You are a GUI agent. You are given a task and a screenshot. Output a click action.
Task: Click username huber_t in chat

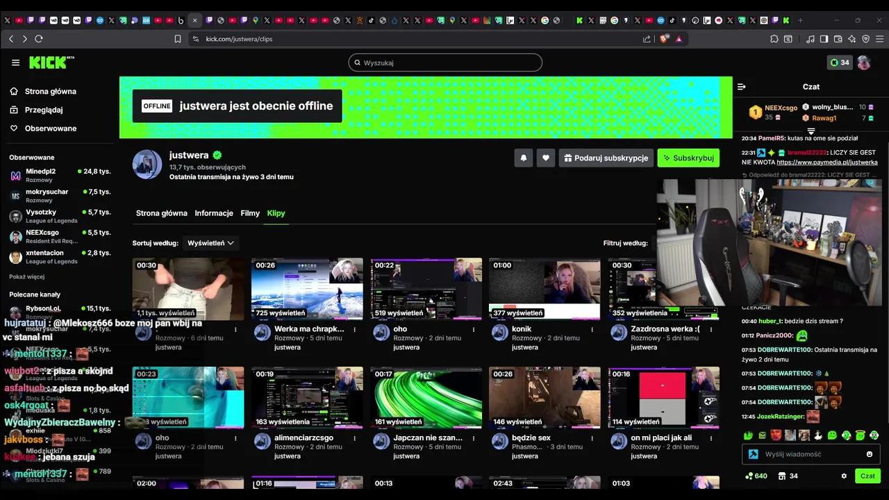(770, 322)
